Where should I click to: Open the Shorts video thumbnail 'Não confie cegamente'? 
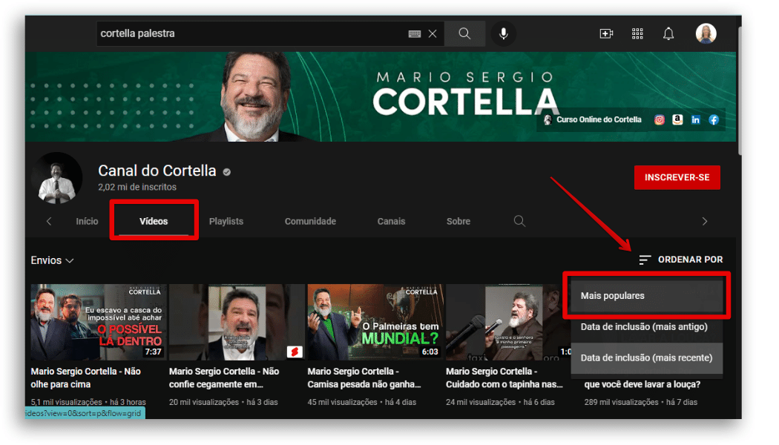(x=237, y=322)
